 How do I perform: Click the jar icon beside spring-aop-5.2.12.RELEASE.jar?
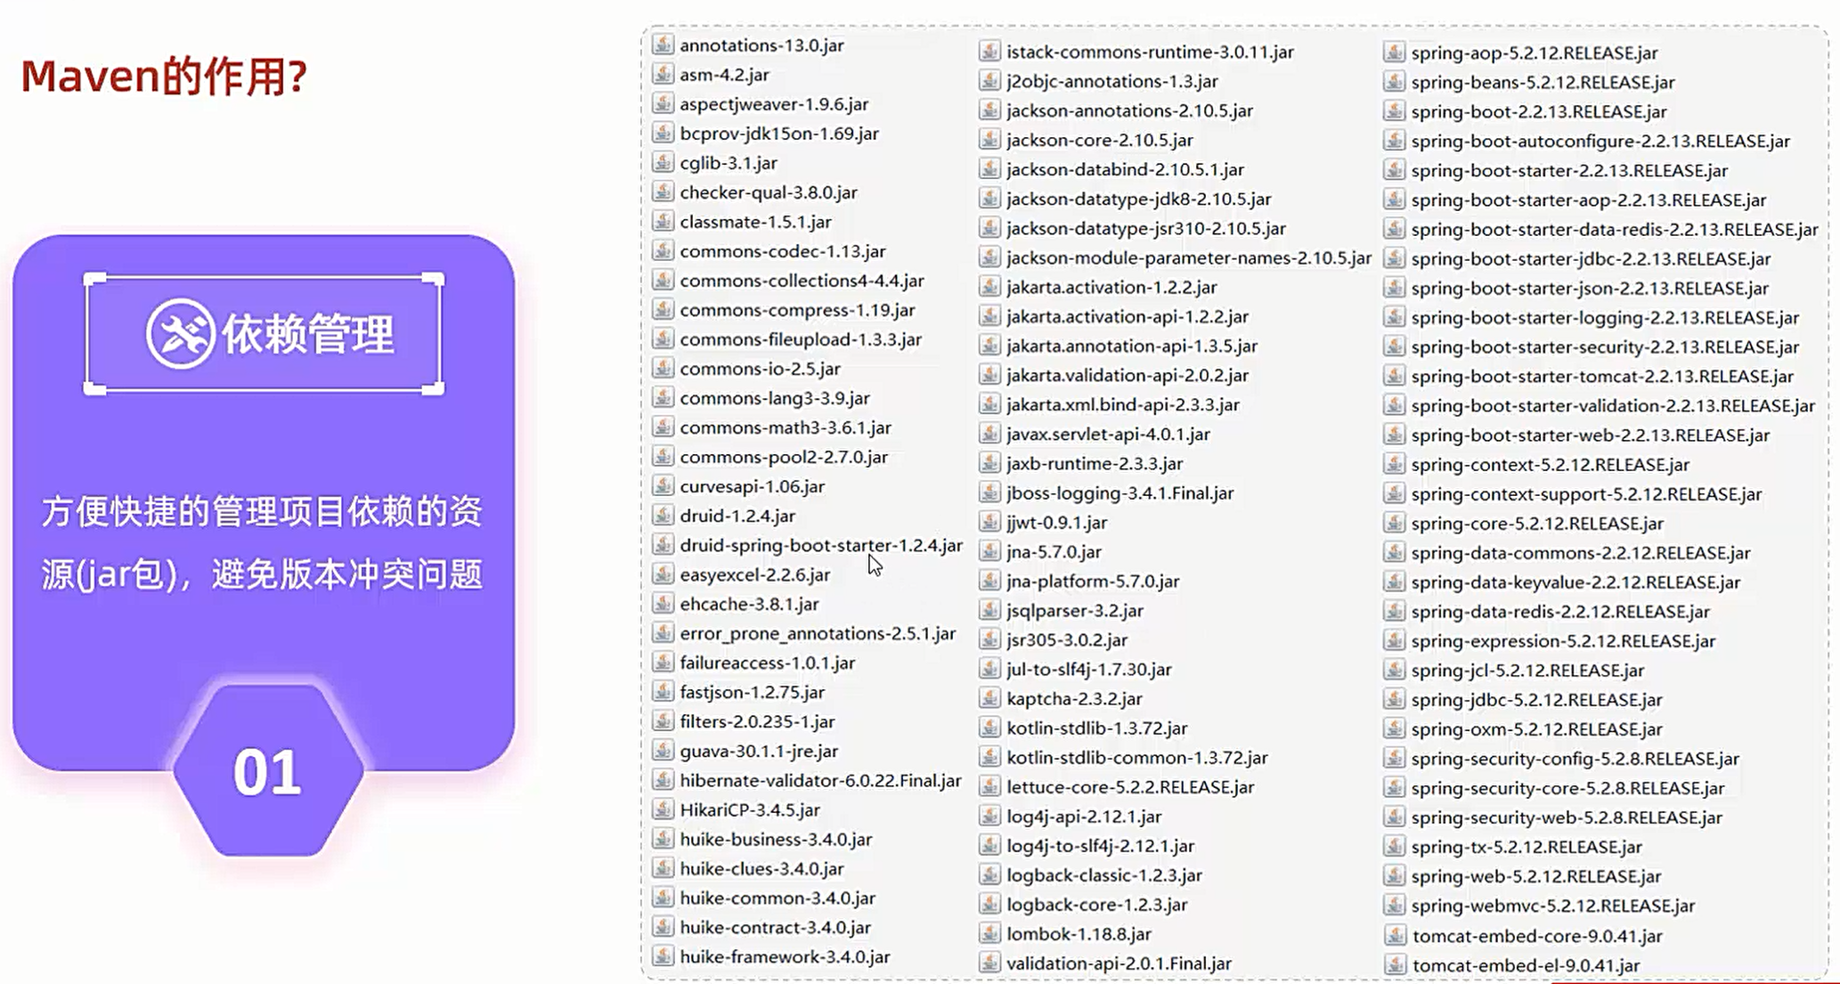tap(1395, 52)
